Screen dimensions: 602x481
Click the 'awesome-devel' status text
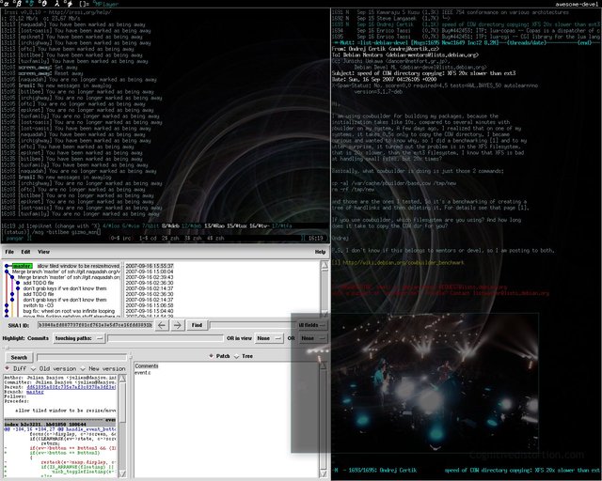click(x=577, y=4)
